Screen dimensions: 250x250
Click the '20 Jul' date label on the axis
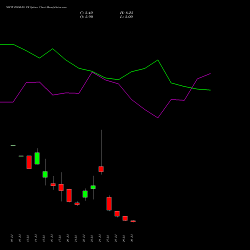pyautogui.click(x=68, y=238)
